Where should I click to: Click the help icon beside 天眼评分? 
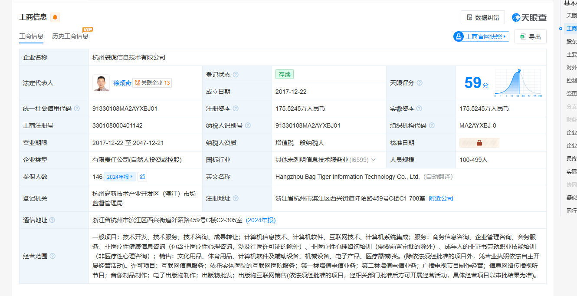tap(420, 83)
